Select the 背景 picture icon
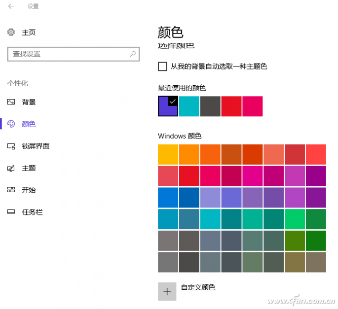This screenshot has width=338, height=309. pos(11,102)
